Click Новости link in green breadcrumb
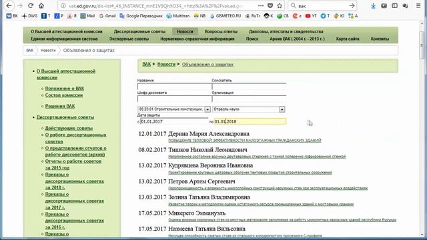The image size is (427, 240). coord(166,64)
